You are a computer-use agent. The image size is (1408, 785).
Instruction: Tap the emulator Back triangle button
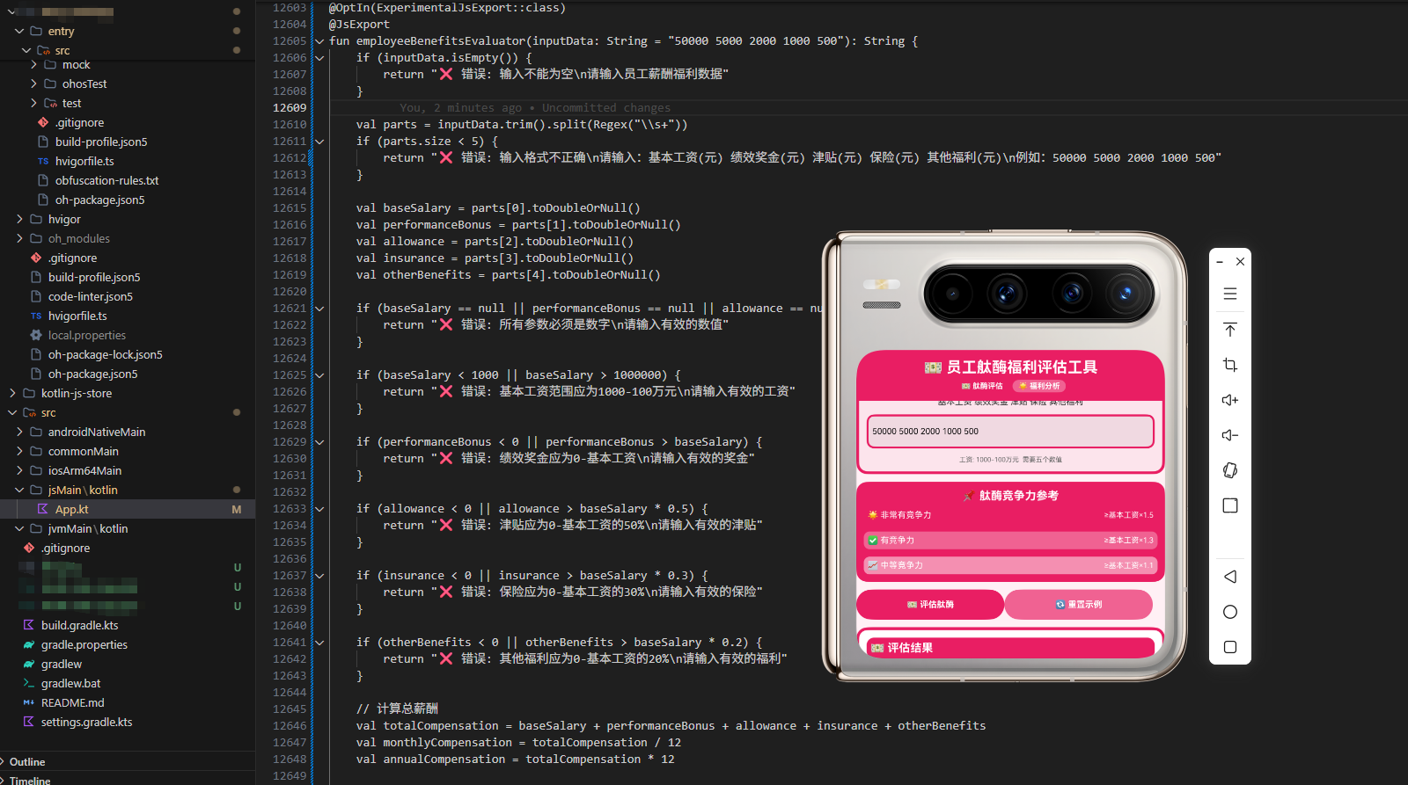(x=1230, y=577)
